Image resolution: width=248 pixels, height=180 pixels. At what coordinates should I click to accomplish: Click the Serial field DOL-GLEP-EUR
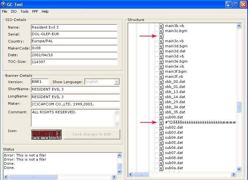click(x=74, y=34)
